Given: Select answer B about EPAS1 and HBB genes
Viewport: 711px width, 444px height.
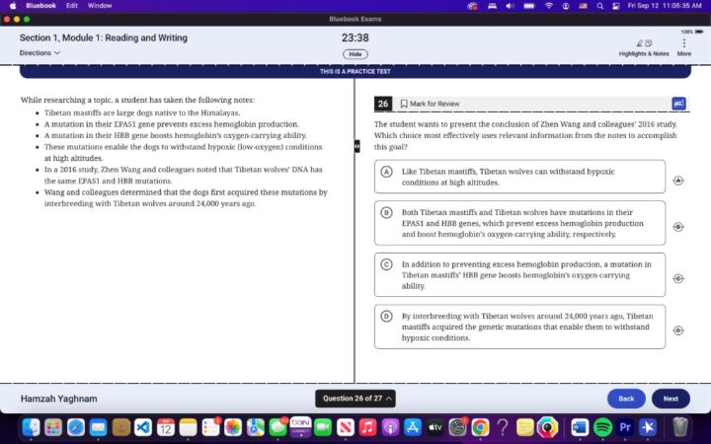Looking at the screenshot, I should [519, 223].
